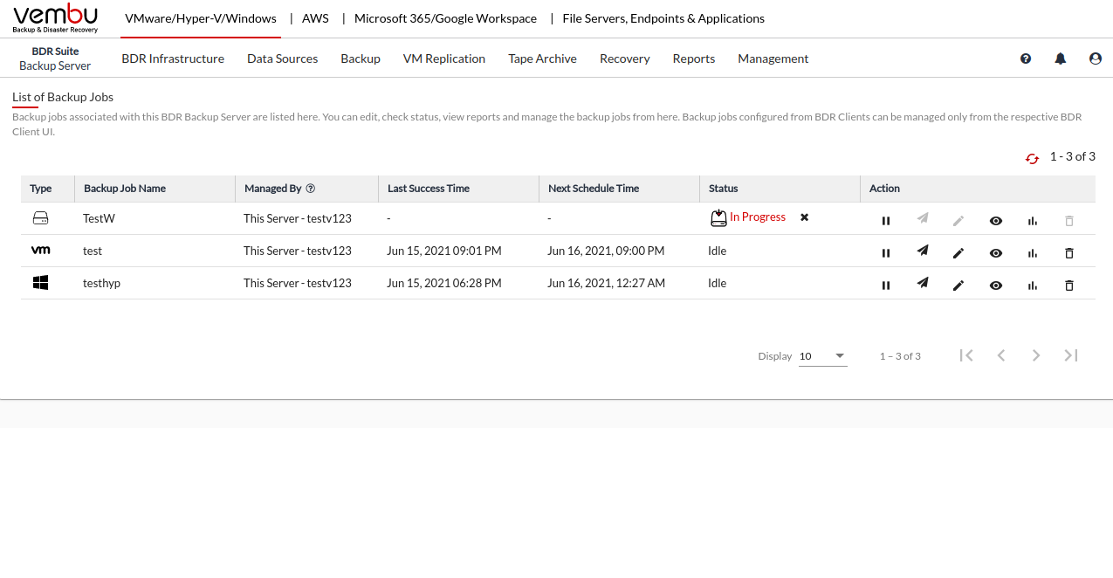1113x578 pixels.
Task: Open the notifications bell
Action: tap(1060, 58)
